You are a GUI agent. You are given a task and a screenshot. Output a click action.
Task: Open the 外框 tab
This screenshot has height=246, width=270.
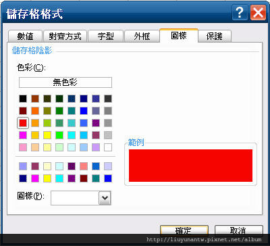[x=142, y=36]
